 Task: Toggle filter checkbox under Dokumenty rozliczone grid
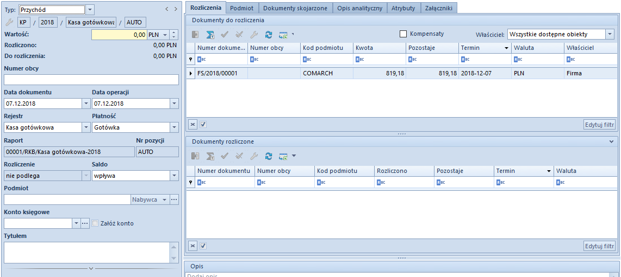pos(203,246)
